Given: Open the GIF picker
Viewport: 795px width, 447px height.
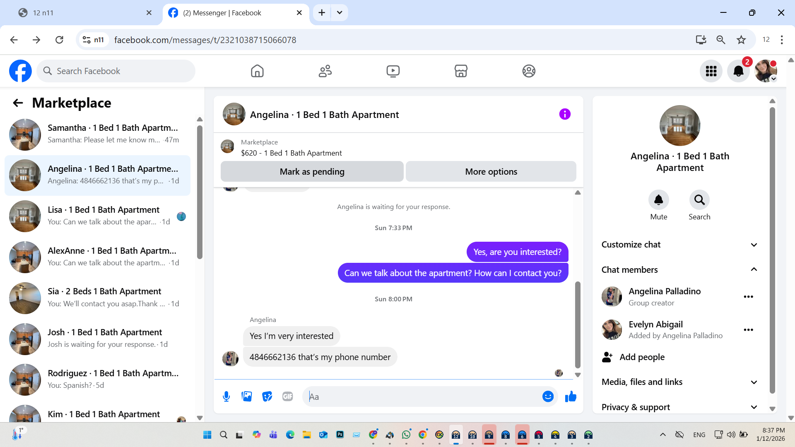Looking at the screenshot, I should tap(287, 397).
